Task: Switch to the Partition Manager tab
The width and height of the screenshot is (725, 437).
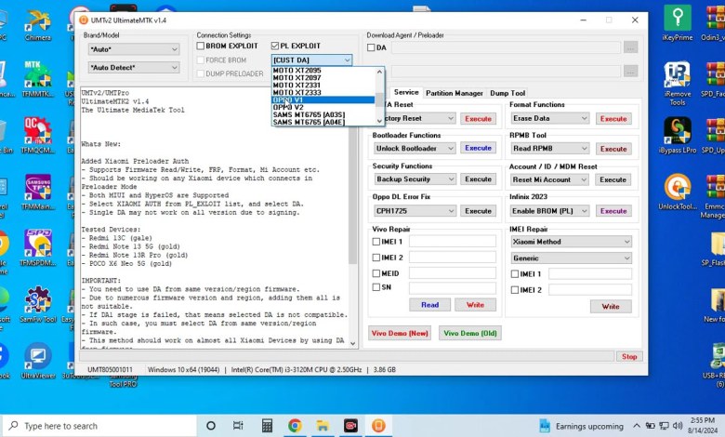Action: (455, 93)
